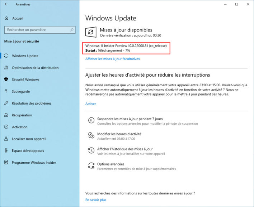Maximize the Paramètres window

click(x=237, y=4)
